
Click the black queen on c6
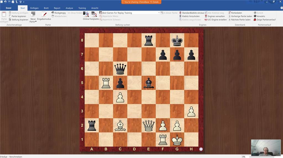pos(120,69)
